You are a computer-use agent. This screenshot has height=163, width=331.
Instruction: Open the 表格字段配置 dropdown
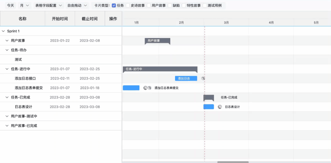tap(48, 5)
